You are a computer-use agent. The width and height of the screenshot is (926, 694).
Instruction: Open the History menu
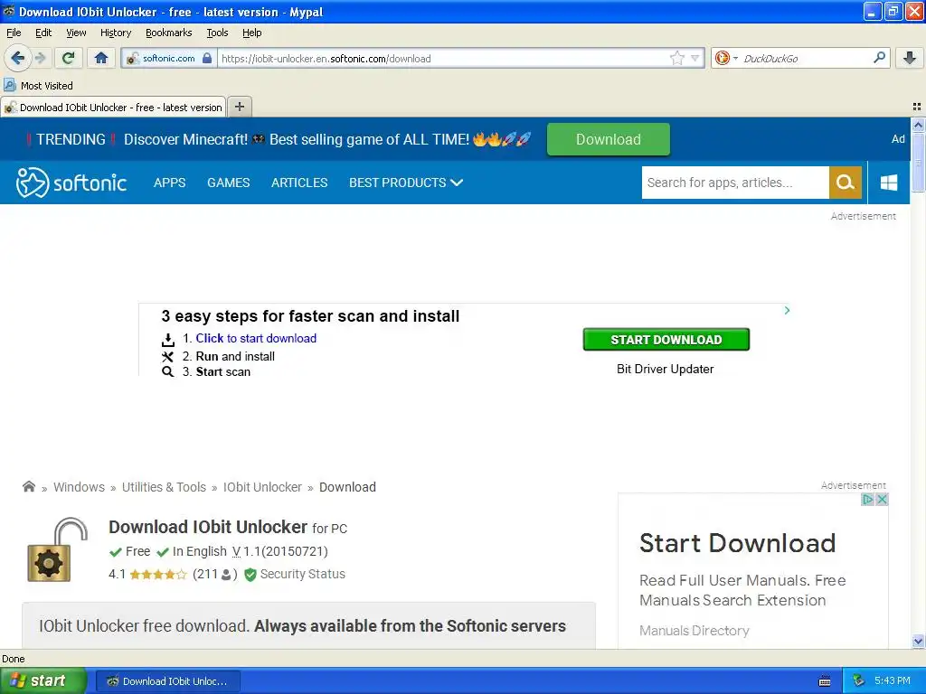(115, 33)
